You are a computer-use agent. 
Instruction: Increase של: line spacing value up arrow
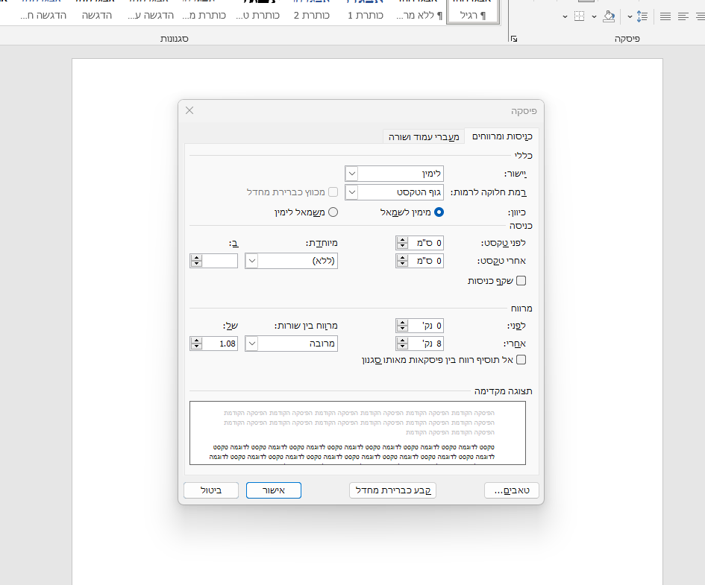pyautogui.click(x=196, y=341)
